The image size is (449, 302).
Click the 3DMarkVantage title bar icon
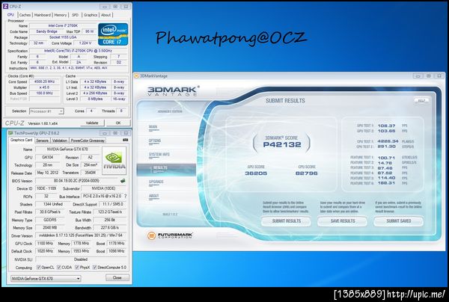[x=137, y=75]
